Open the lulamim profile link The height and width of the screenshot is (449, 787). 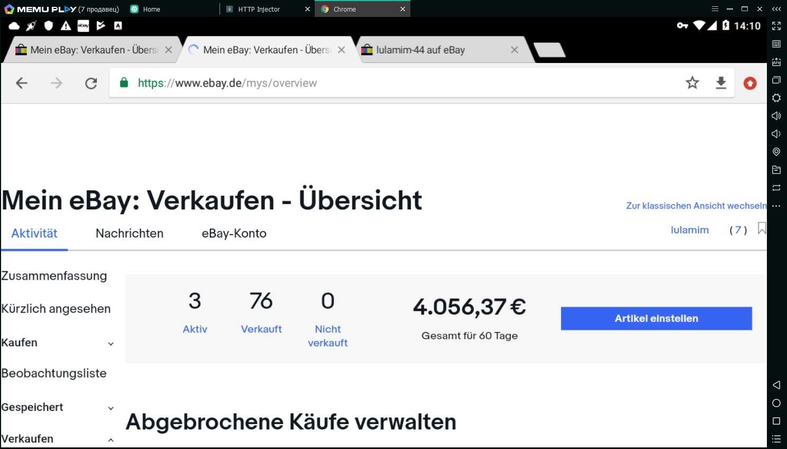[x=690, y=230]
